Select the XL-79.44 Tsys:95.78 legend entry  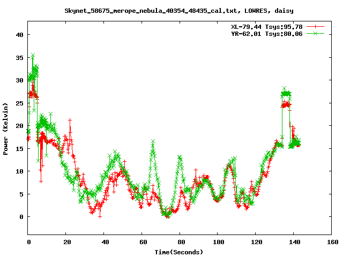coord(267,27)
